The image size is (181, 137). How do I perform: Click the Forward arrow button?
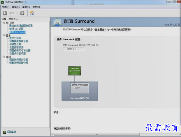[22, 13]
